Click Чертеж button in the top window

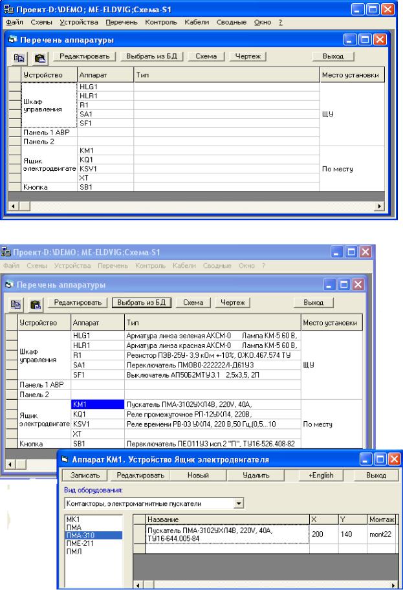(x=248, y=56)
